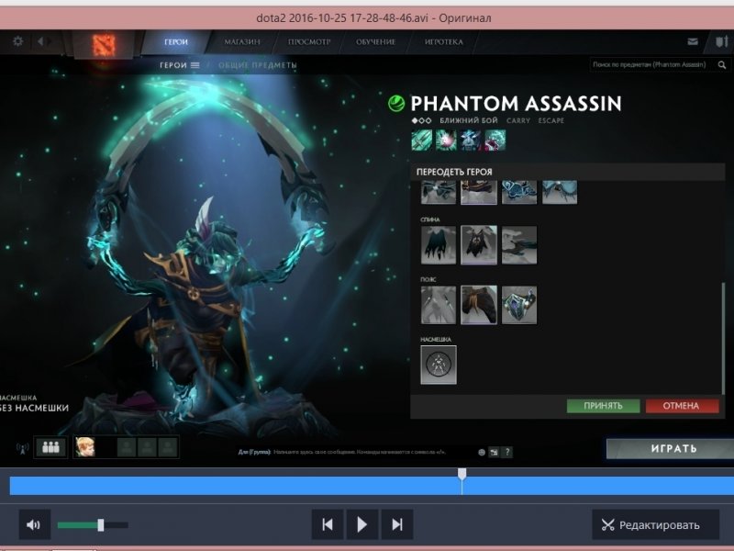Click the hero complexity diamonds indicator

[421, 121]
